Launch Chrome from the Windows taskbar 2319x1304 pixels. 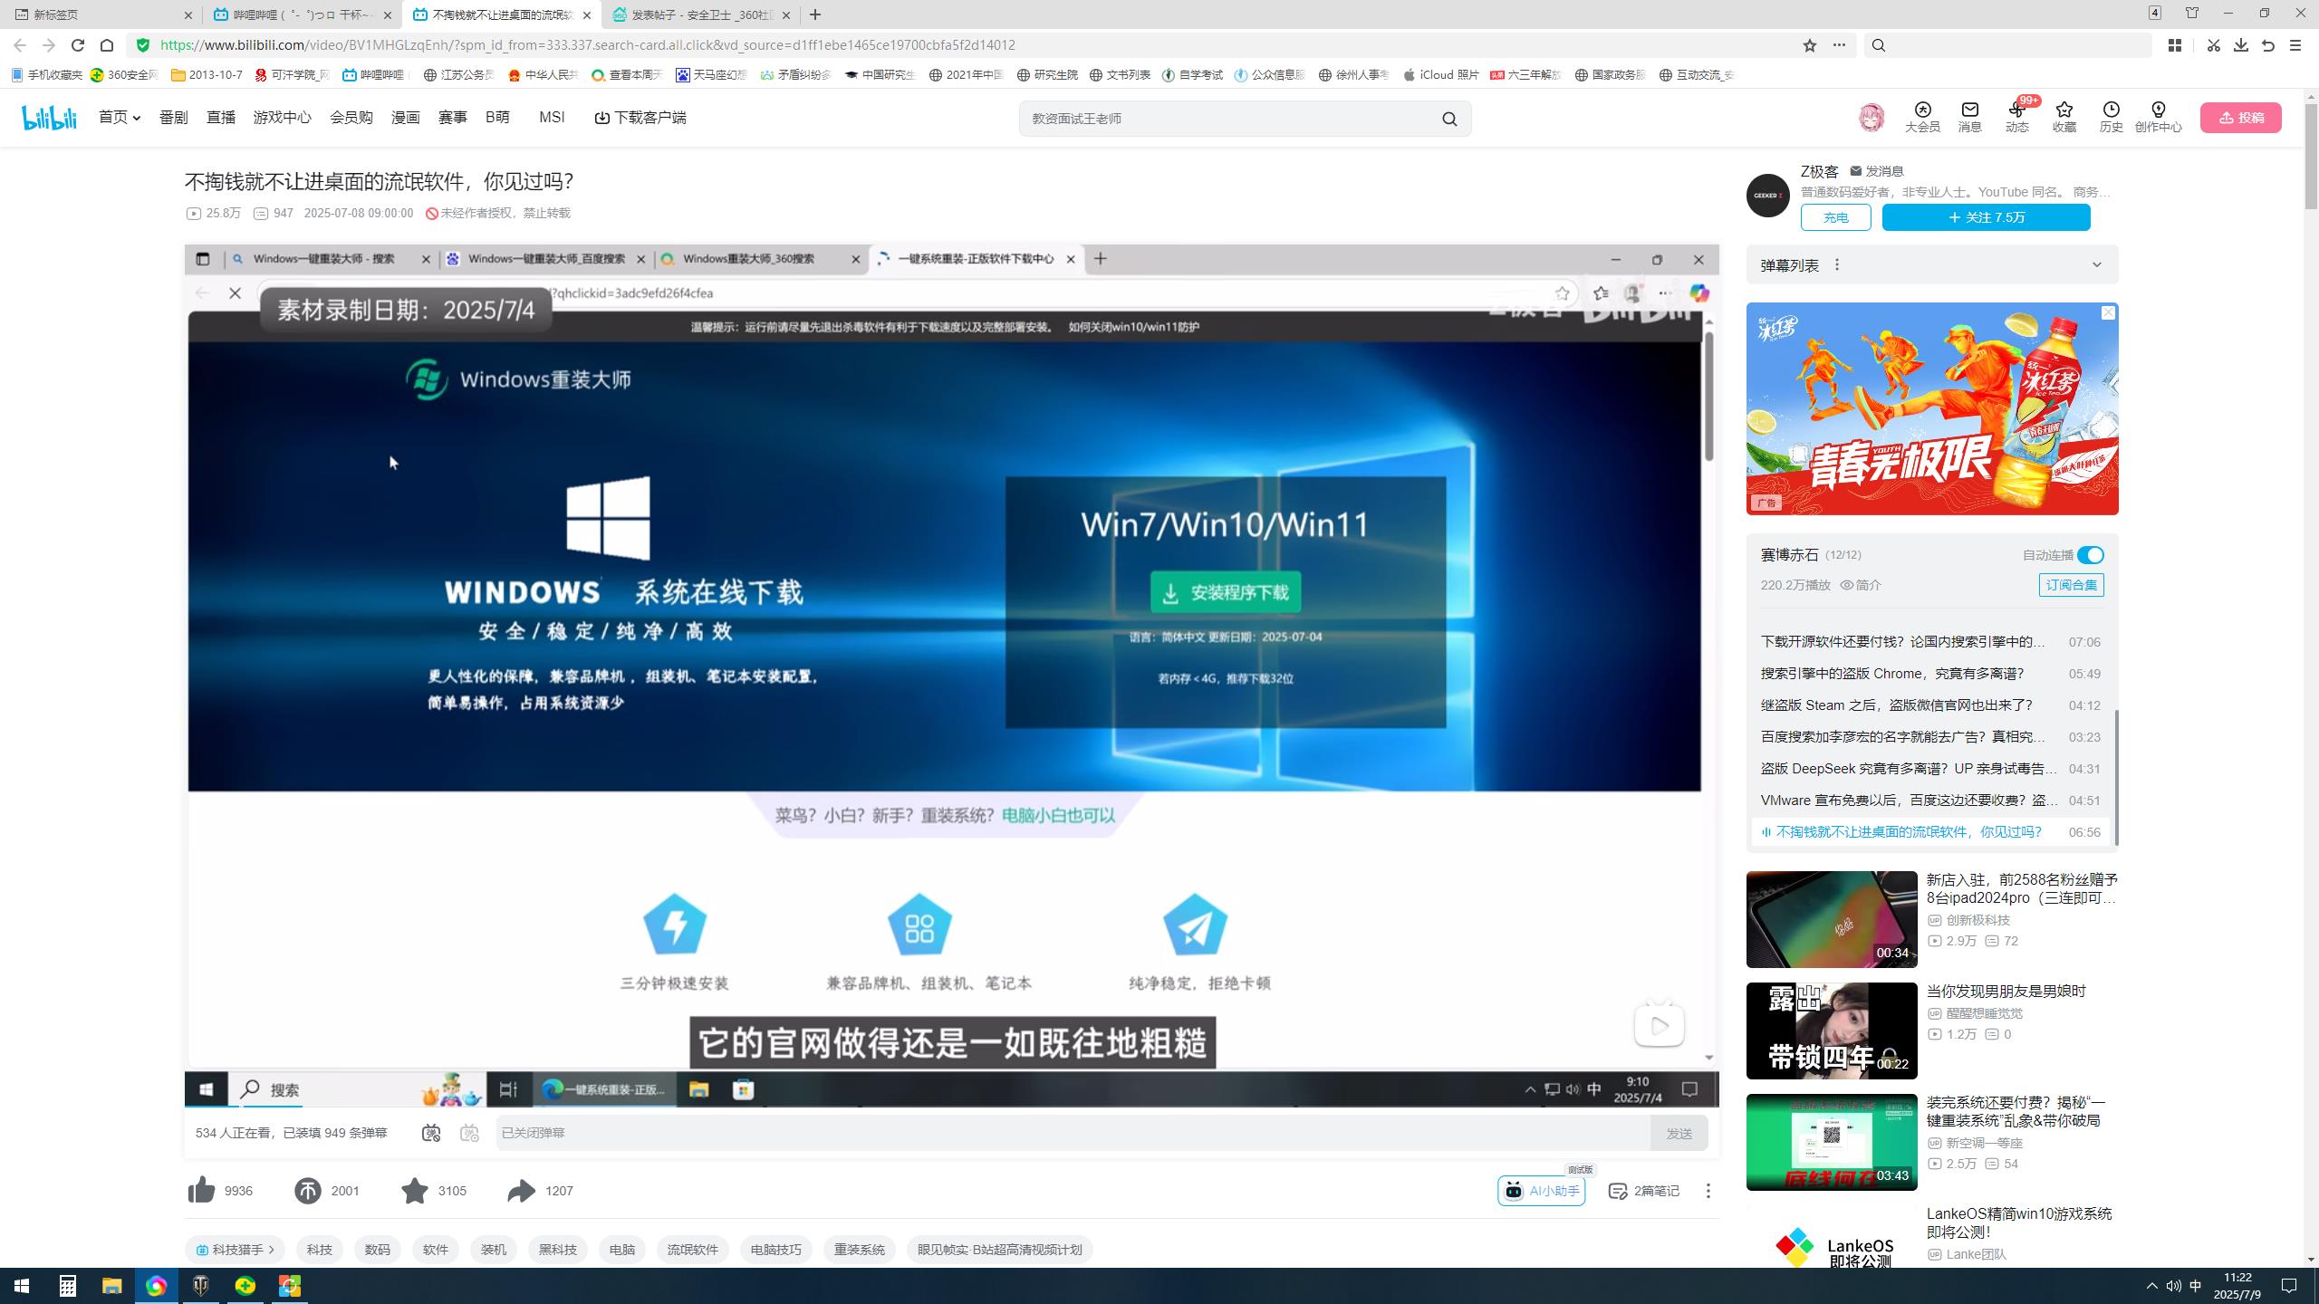coord(156,1285)
